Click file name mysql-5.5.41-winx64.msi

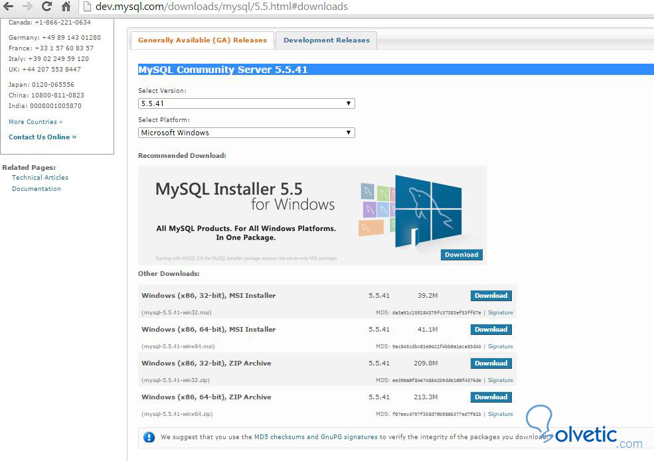coord(178,346)
